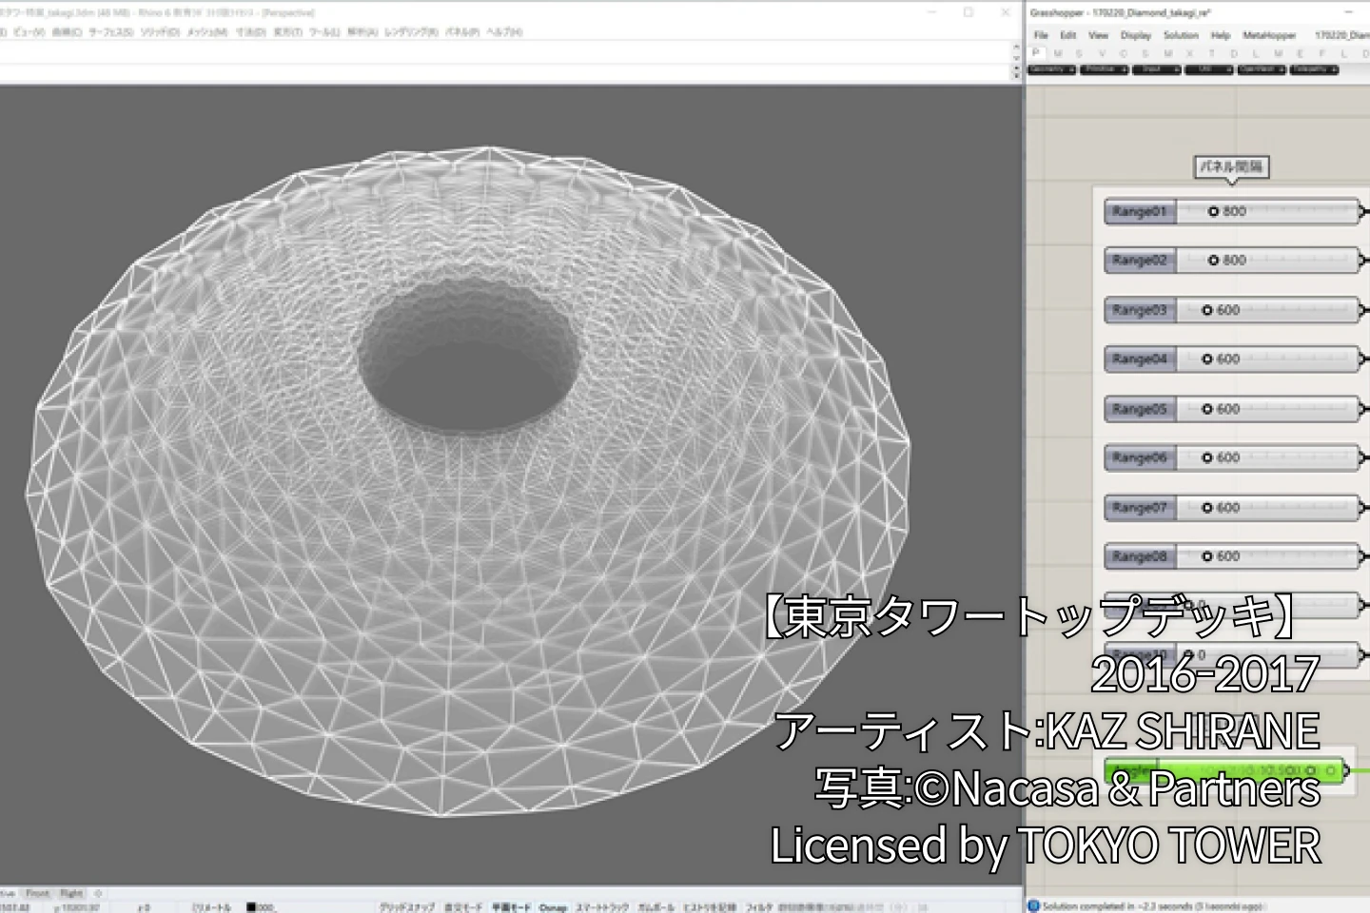Viewport: 1370px width, 913px height.
Task: Toggle グリッドスナップ in Rhino status bar
Action: [x=407, y=907]
